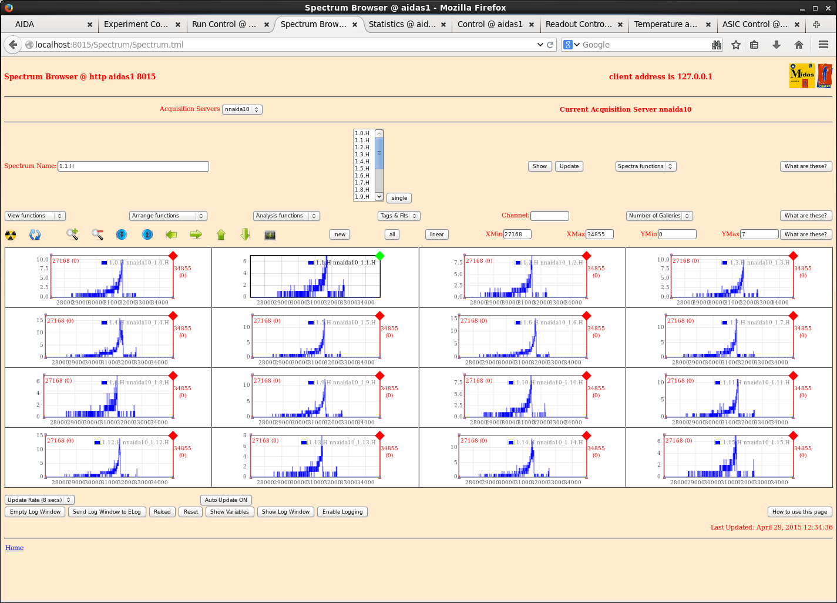Click green diamond marker on 1.1.H plot
The width and height of the screenshot is (837, 603).
pos(380,256)
